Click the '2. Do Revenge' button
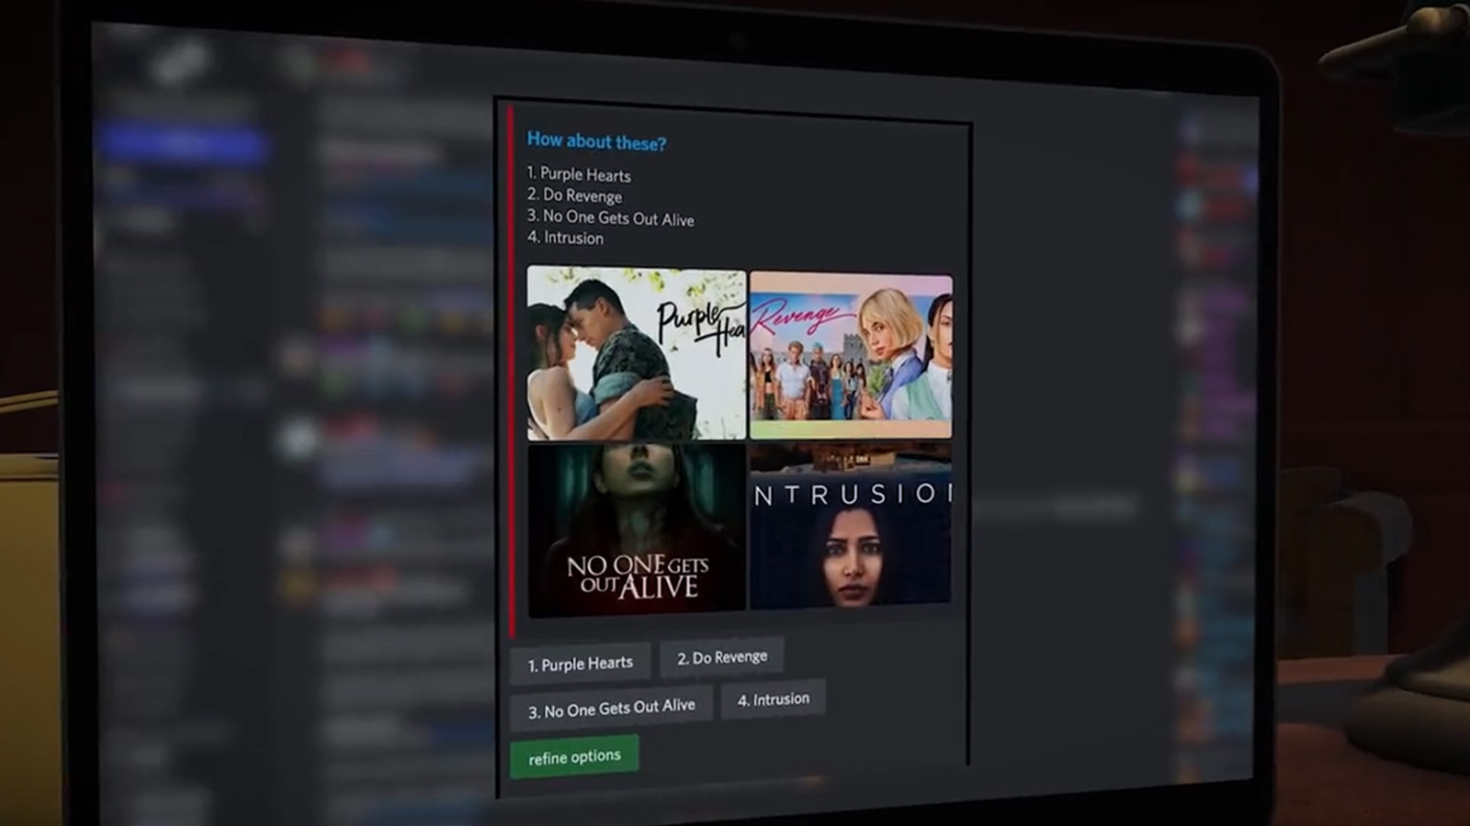The width and height of the screenshot is (1470, 826). click(x=722, y=657)
